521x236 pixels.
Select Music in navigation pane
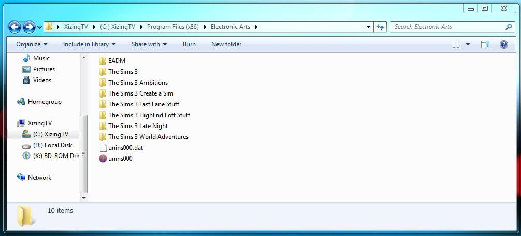point(41,58)
